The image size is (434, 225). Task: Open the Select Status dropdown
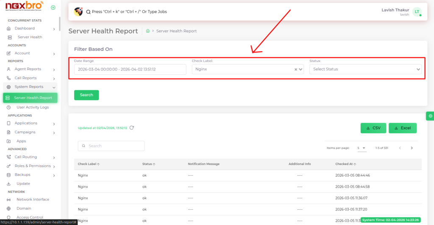[x=365, y=69]
